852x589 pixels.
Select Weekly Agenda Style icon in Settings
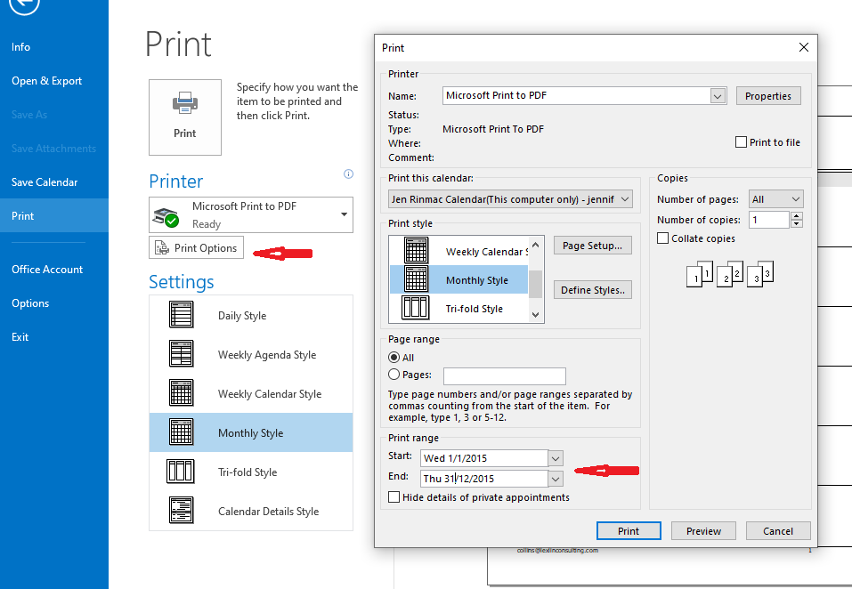pos(181,354)
